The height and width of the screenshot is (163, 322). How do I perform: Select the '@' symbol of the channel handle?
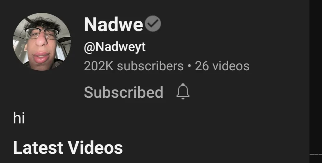[x=89, y=48]
